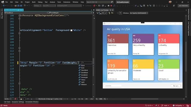191x107 pixels.
Task: Click the Continue debugging button
Action: pyautogui.click(x=87, y=6)
